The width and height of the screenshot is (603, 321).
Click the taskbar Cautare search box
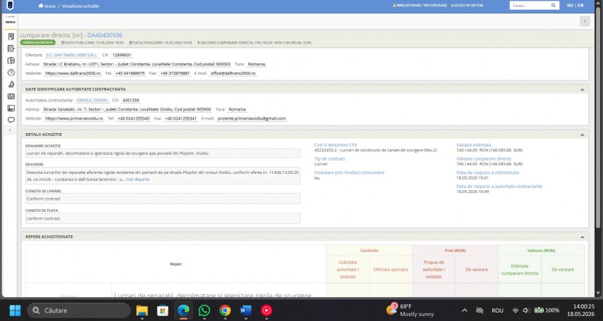tap(79, 310)
